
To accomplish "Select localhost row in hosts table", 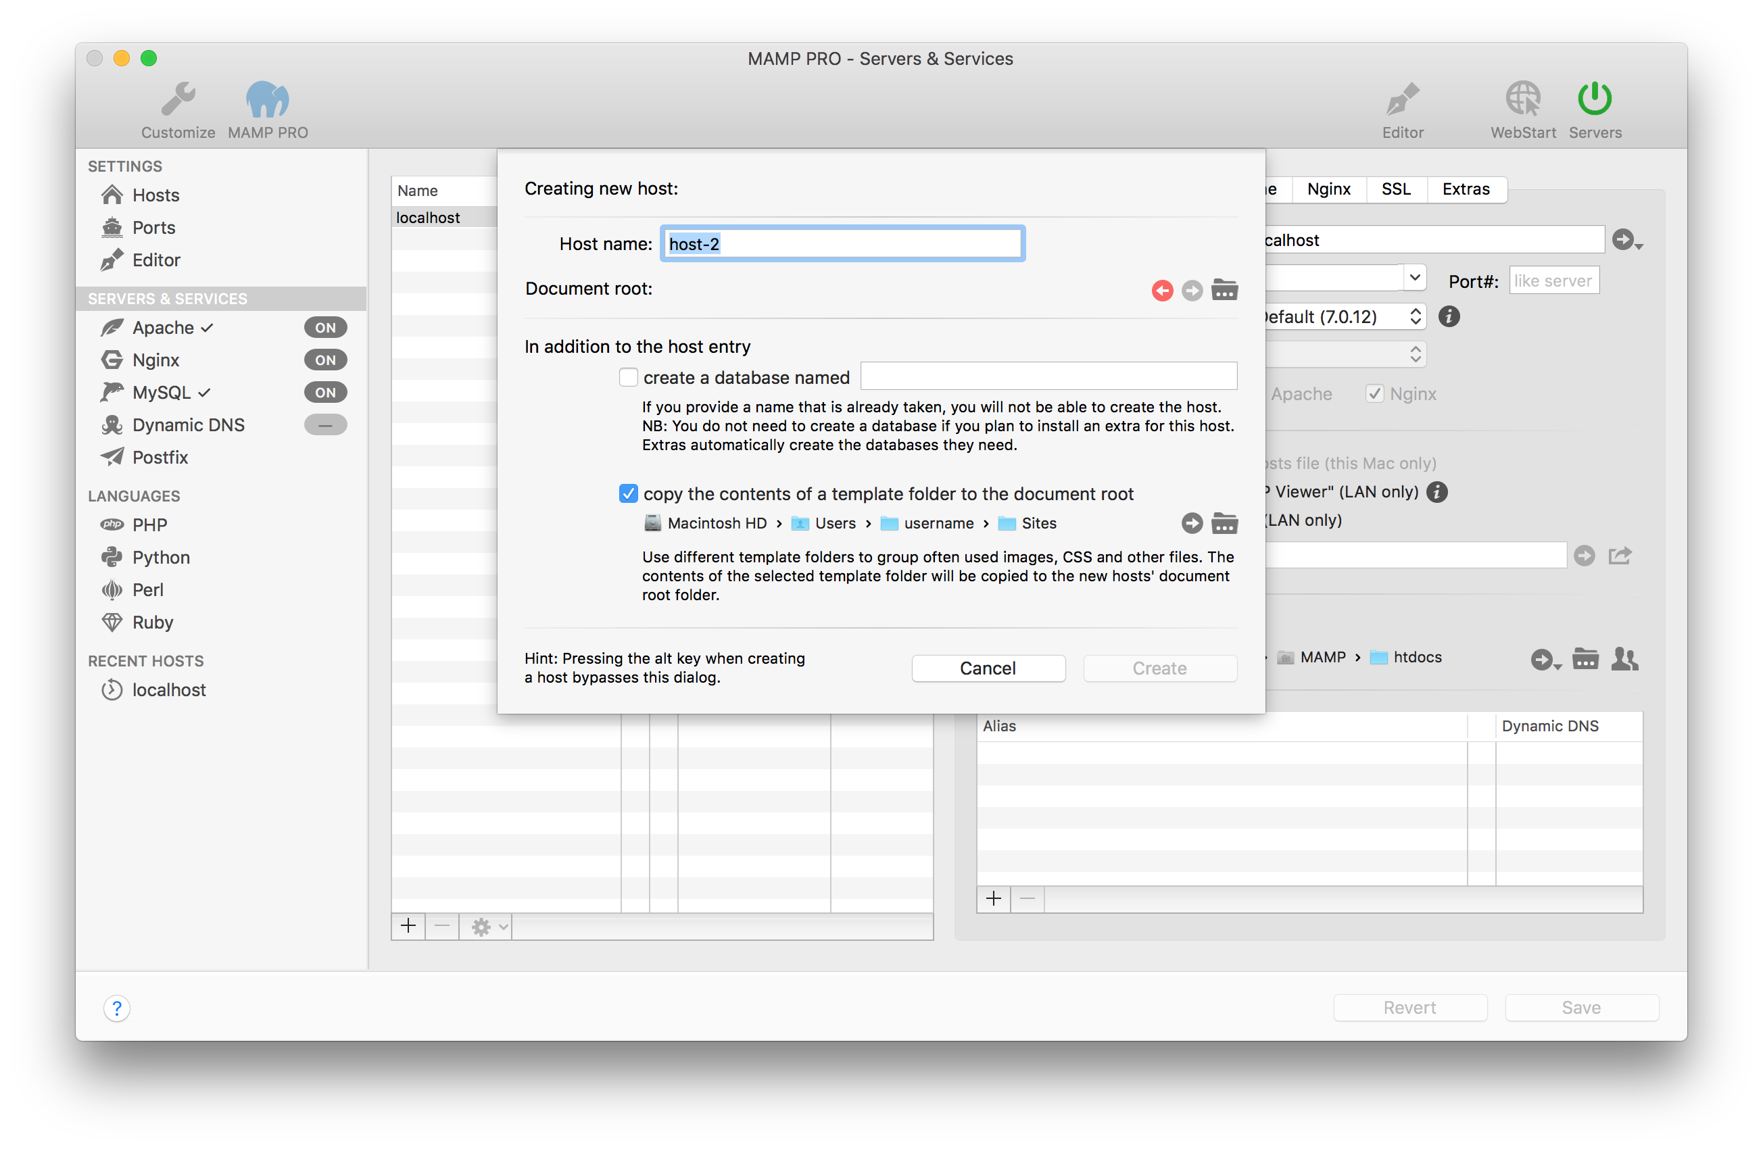I will 444,218.
